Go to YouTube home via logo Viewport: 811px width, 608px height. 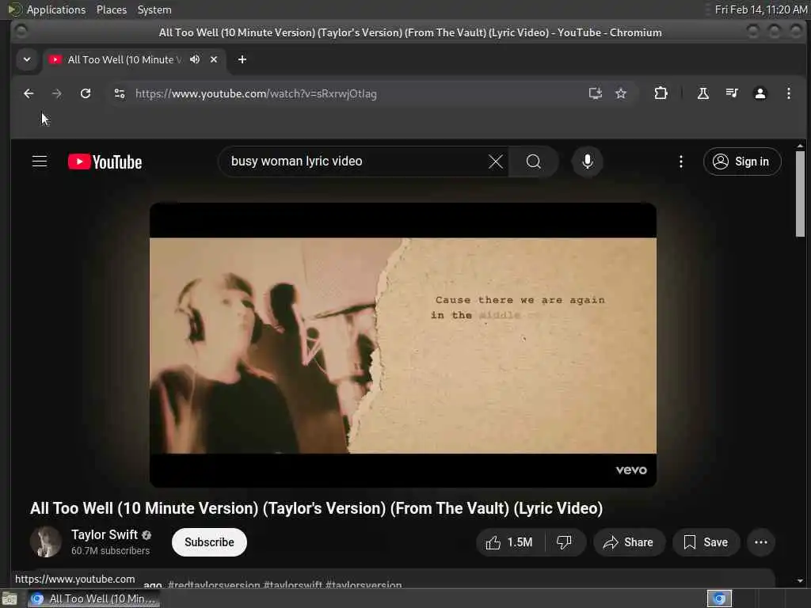pos(105,161)
